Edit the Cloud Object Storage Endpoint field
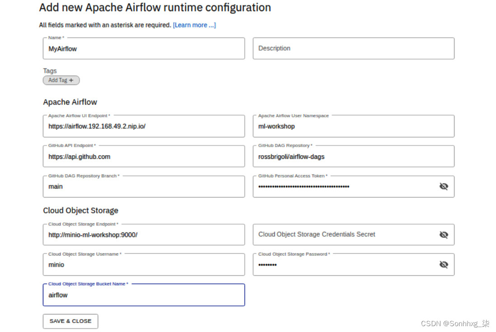The height and width of the screenshot is (332, 496). coord(144,235)
